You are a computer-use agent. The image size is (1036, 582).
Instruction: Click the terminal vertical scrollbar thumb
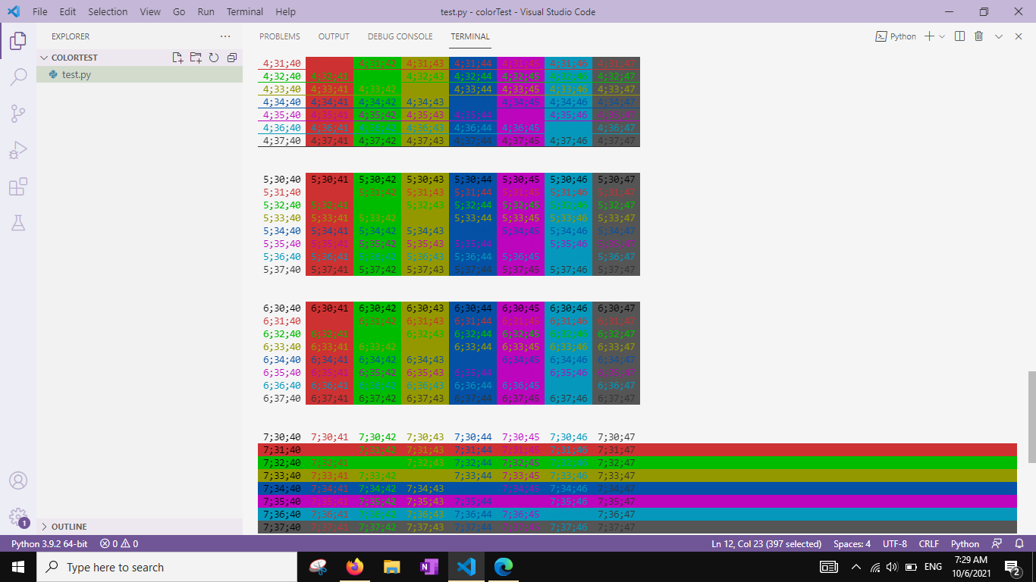pyautogui.click(x=1031, y=417)
